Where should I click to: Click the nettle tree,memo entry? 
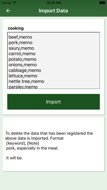pos(26,81)
